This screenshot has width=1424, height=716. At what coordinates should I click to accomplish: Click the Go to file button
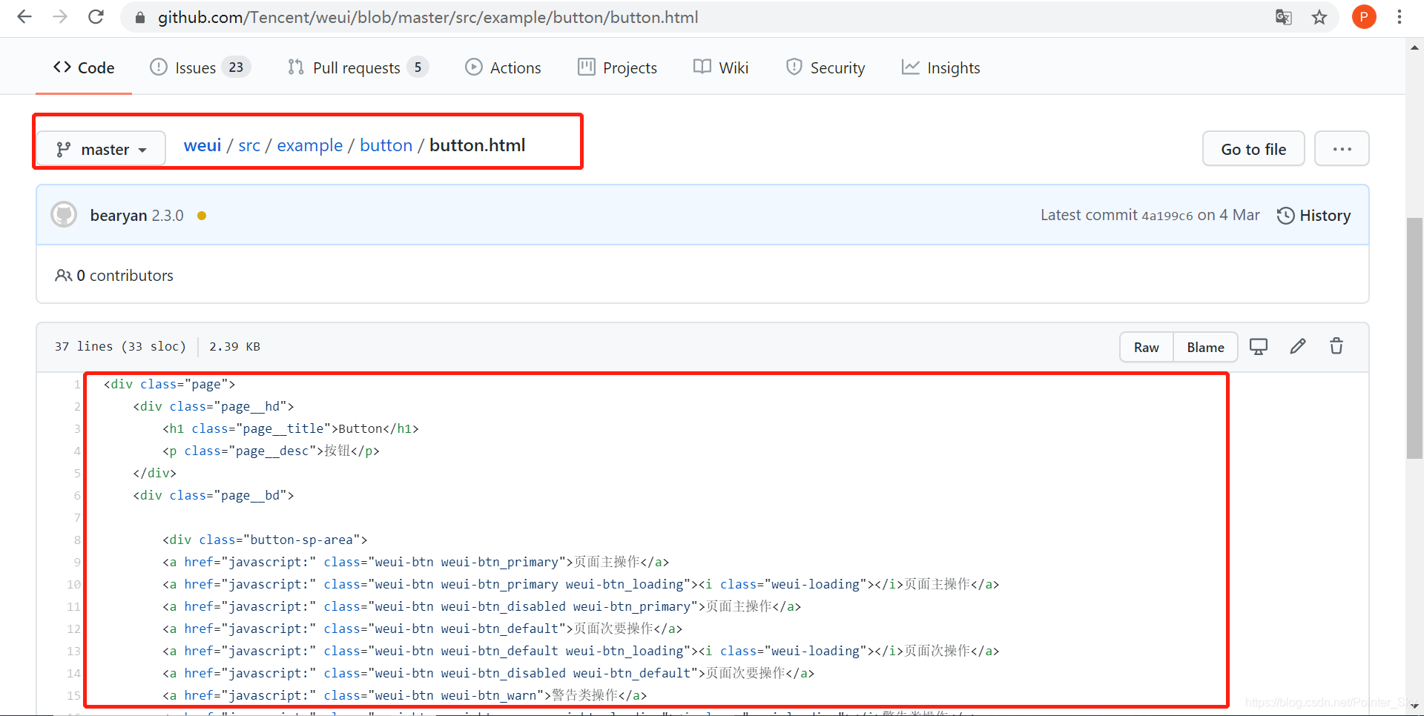point(1253,149)
